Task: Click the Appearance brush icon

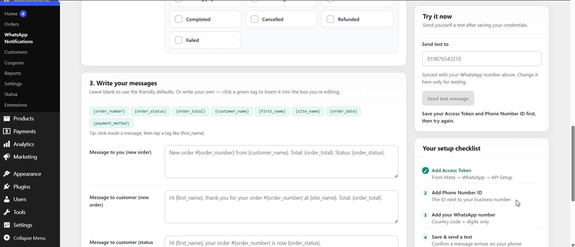Action: click(7, 174)
